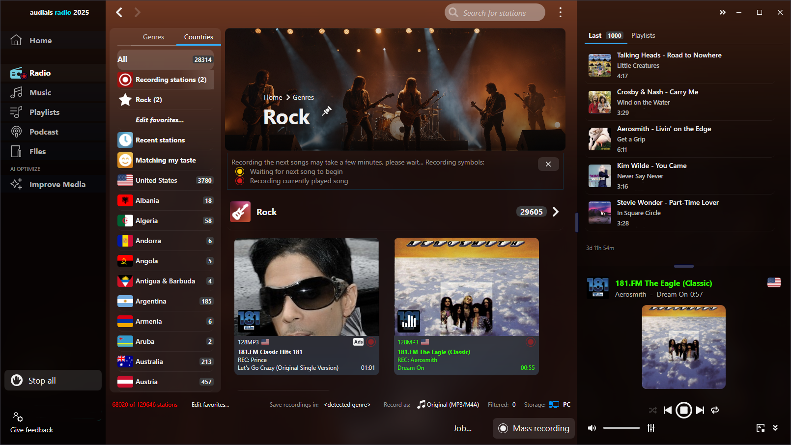Open the equalizer settings
791x445 pixels.
pos(651,428)
